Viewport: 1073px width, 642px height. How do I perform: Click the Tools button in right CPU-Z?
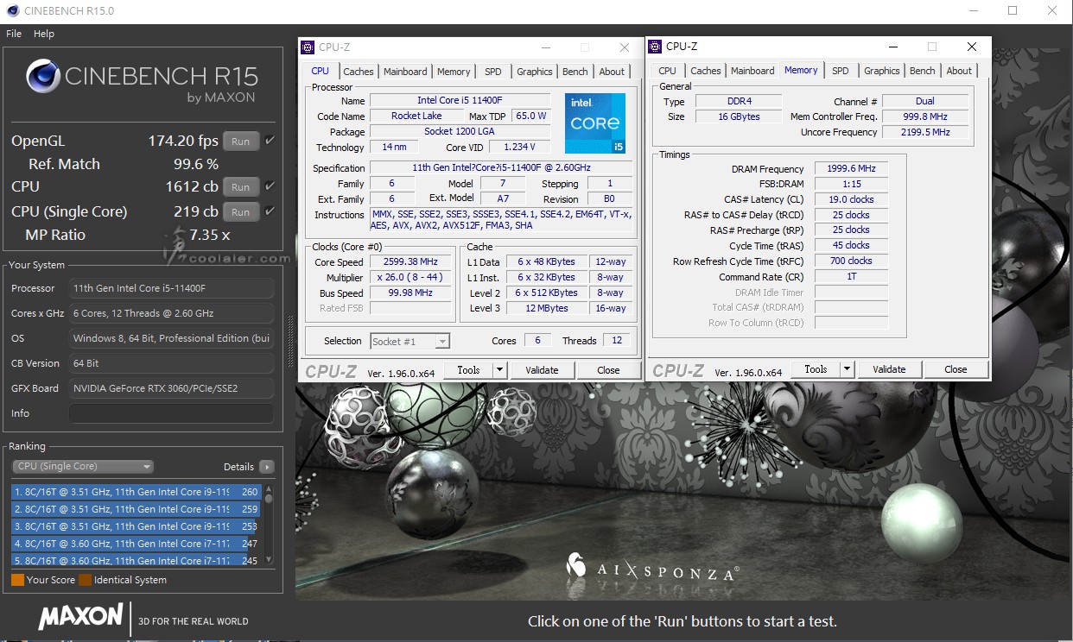[x=816, y=369]
